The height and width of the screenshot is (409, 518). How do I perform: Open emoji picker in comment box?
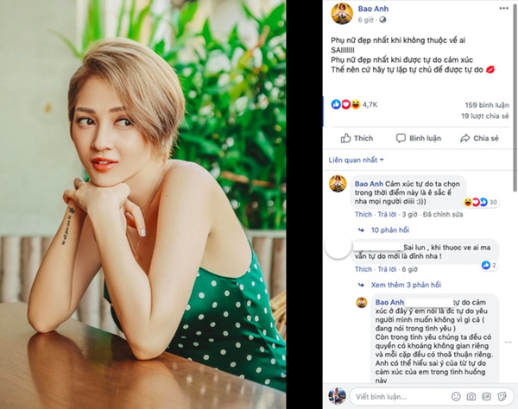click(456, 395)
